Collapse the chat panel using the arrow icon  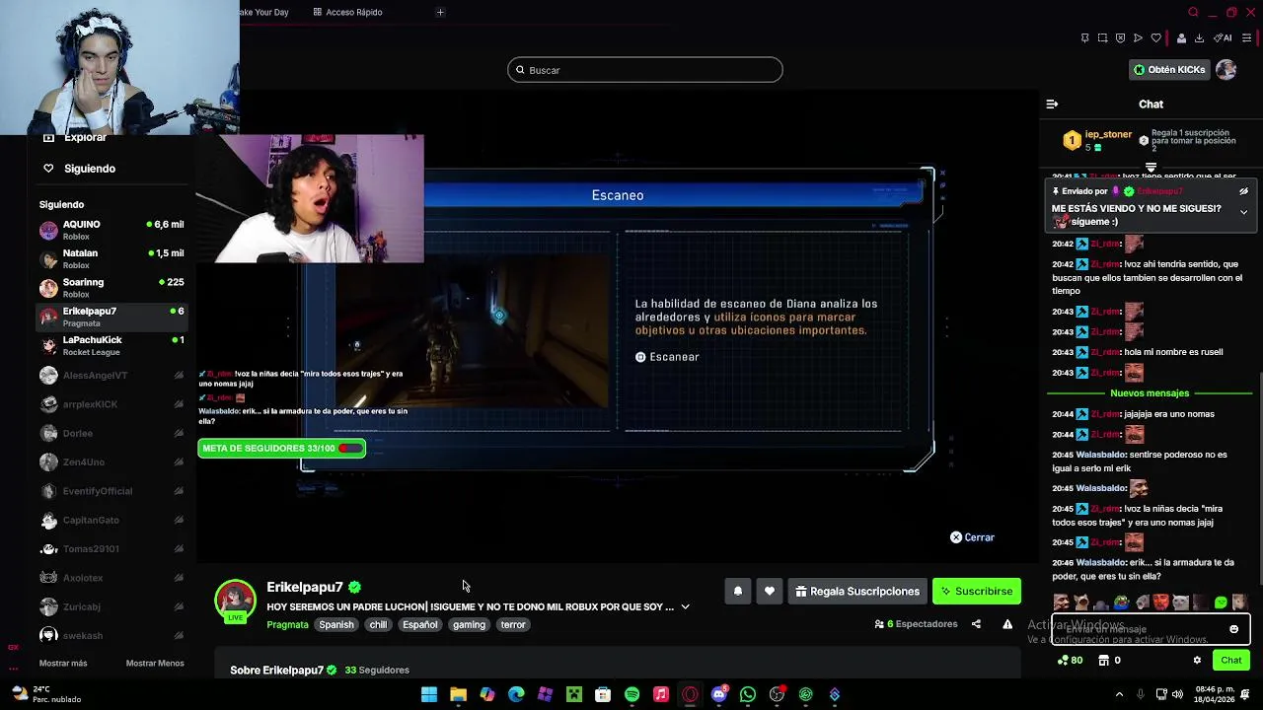pos(1052,104)
